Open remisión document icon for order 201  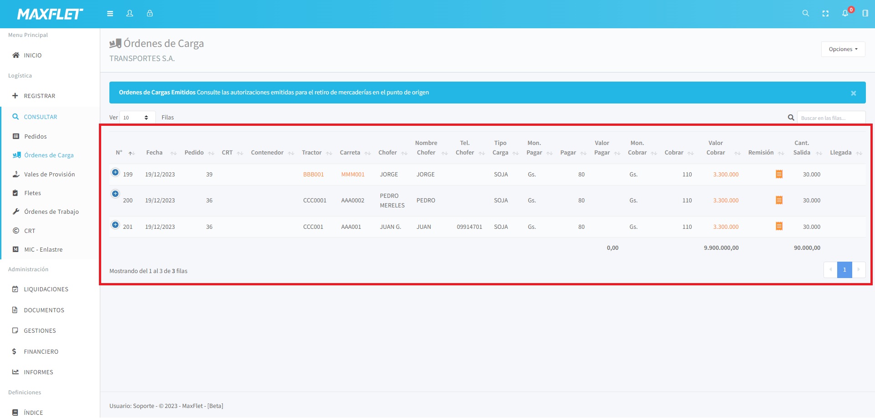(779, 227)
